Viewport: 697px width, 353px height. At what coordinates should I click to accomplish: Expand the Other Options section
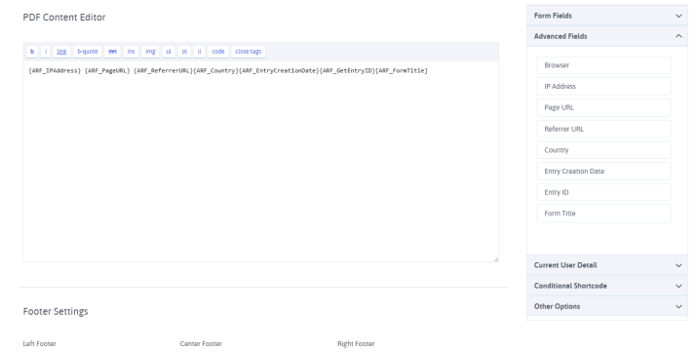coord(607,306)
